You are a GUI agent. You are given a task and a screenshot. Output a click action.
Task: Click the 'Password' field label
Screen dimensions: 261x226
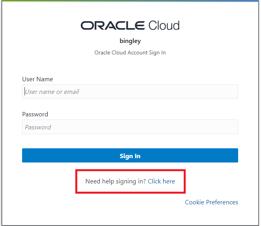pyautogui.click(x=35, y=114)
